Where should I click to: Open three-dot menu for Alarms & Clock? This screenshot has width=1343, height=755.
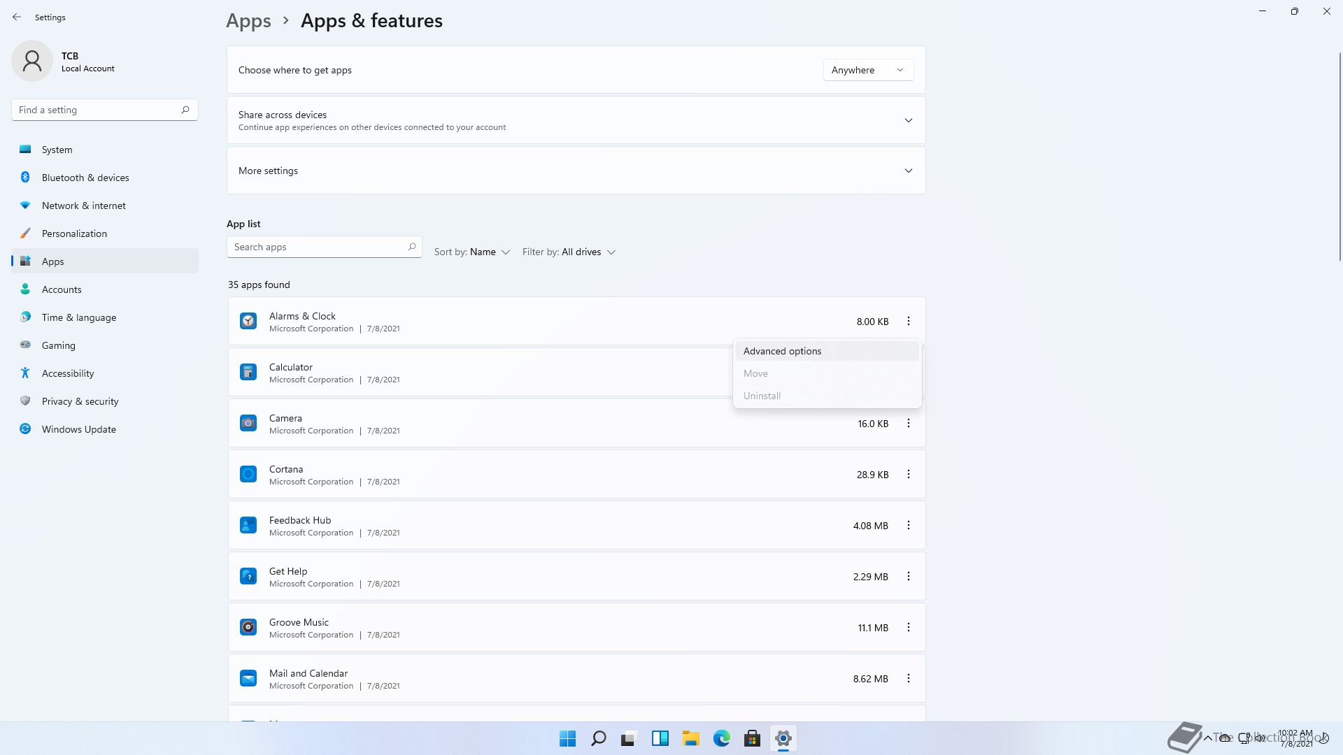[909, 321]
